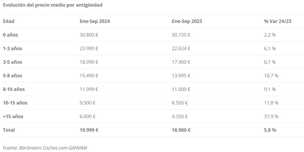This screenshot has height=152, width=304.
Task: Select the '10-15 años' row label
Action: [x=15, y=103]
